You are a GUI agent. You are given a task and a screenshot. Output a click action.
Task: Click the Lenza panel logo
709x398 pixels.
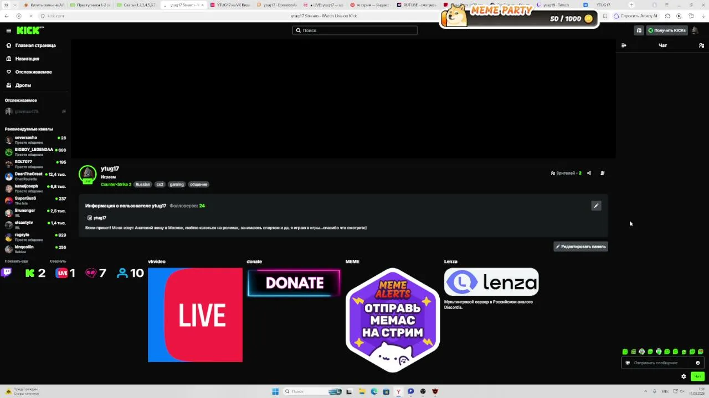coord(491,282)
